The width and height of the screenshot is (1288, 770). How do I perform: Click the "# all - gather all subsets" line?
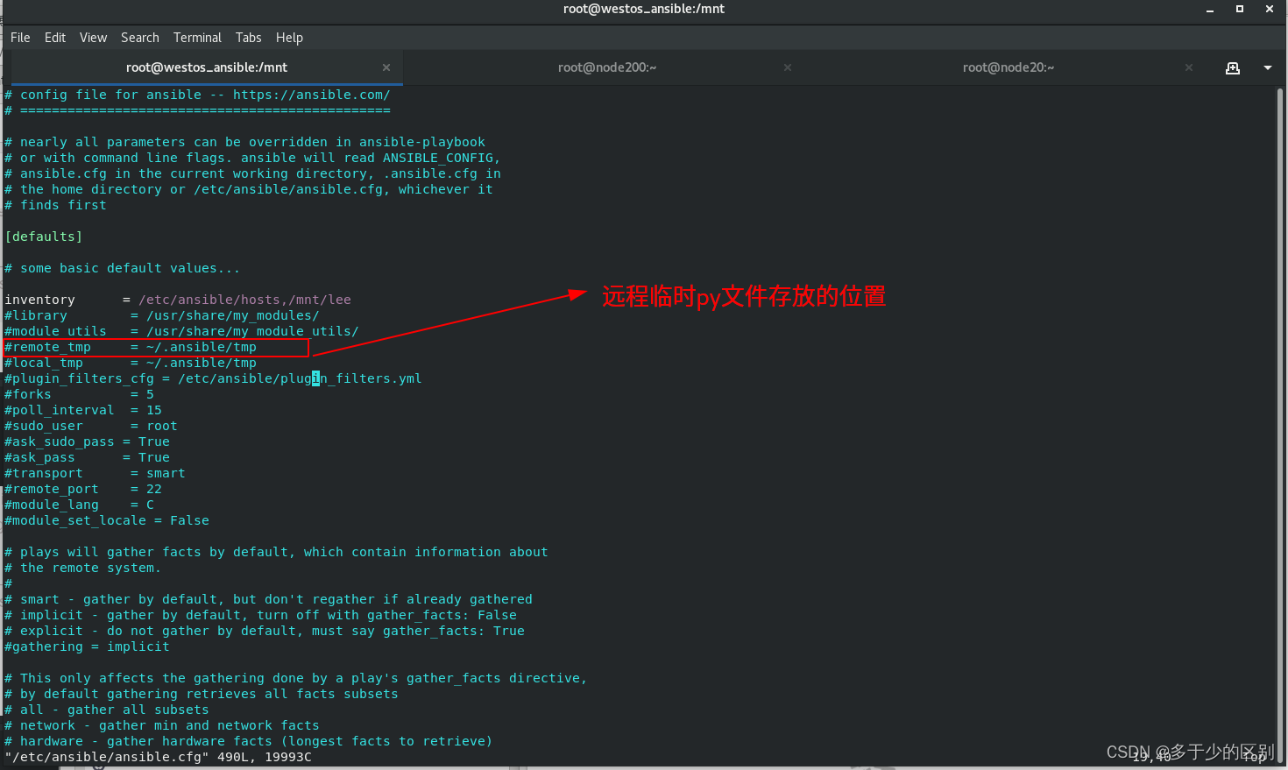point(107,710)
